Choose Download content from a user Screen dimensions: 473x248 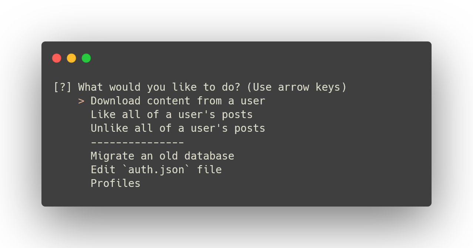(x=178, y=101)
